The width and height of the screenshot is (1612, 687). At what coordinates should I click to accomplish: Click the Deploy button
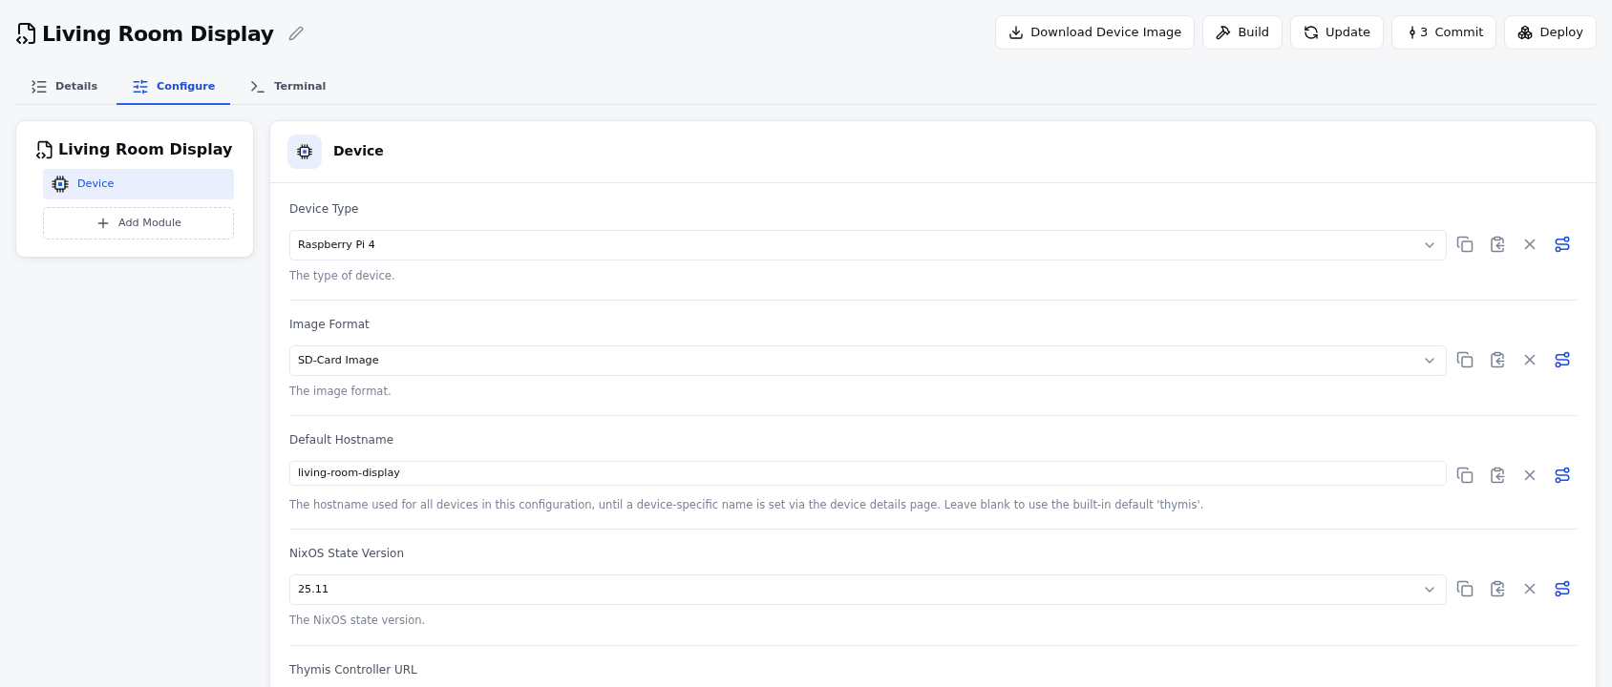click(1550, 32)
